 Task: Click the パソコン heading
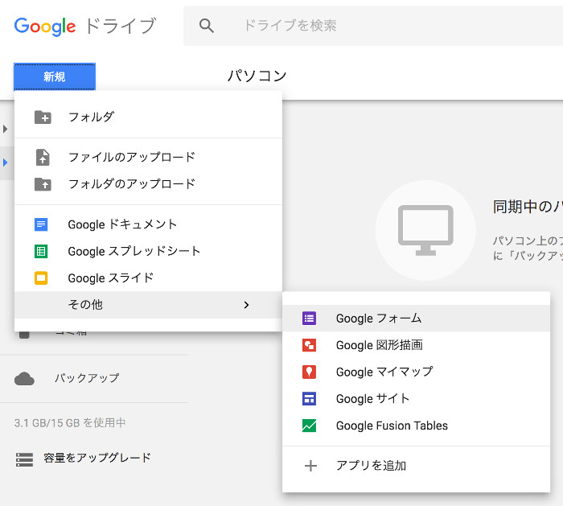(257, 76)
